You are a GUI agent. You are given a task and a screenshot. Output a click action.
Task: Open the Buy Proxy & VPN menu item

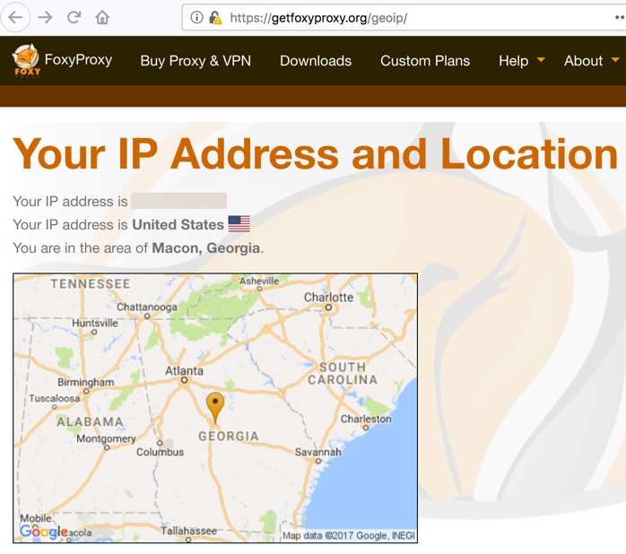196,61
